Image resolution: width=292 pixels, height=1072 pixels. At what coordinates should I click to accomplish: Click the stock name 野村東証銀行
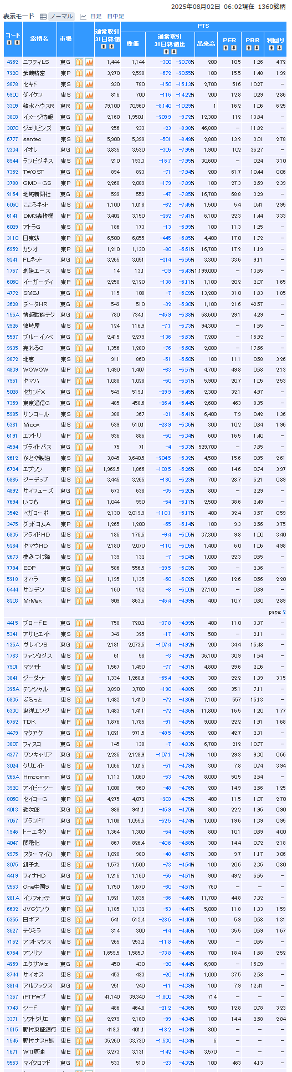(x=39, y=1029)
